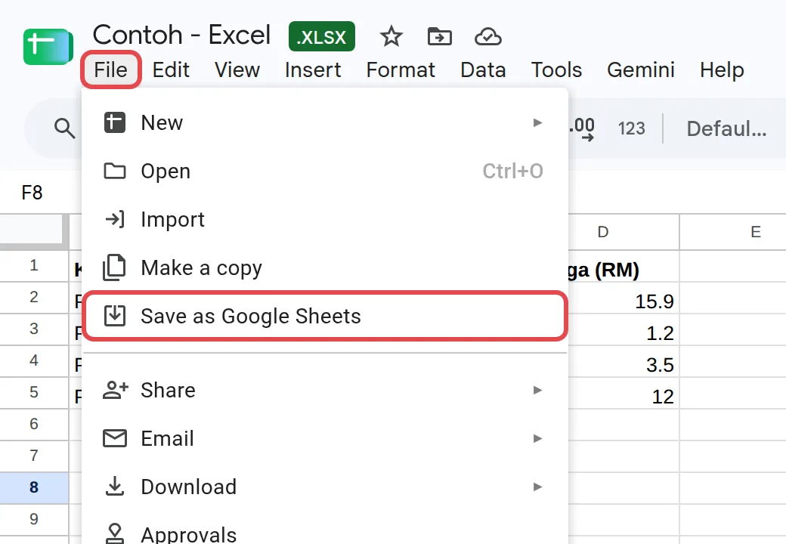Click the Google Sheets home logo
This screenshot has width=786, height=544.
point(48,47)
